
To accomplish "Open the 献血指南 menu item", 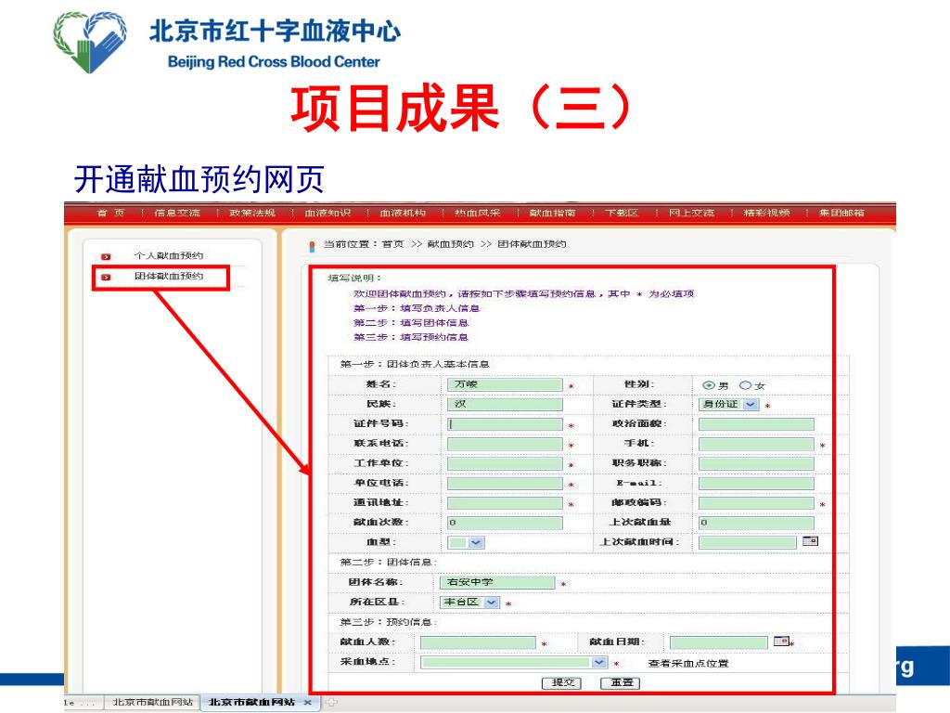I will tap(552, 214).
